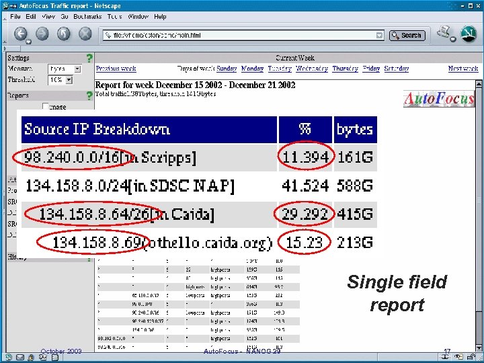Click the vertical scrollbar up arrow
484x363 pixels.
point(479,83)
